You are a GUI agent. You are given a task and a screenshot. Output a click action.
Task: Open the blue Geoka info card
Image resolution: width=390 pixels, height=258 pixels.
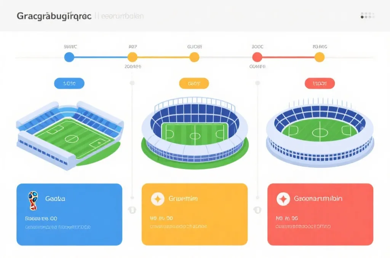pos(69,215)
